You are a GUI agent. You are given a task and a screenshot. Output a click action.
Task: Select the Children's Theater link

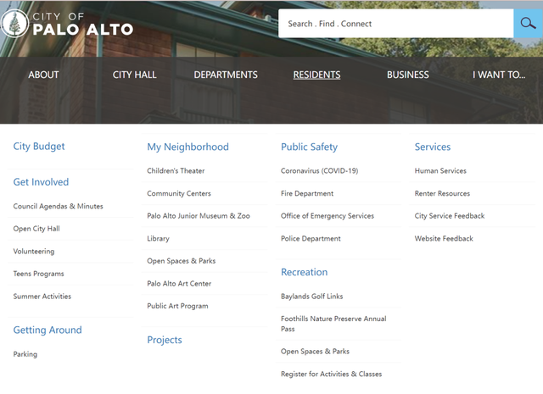176,170
